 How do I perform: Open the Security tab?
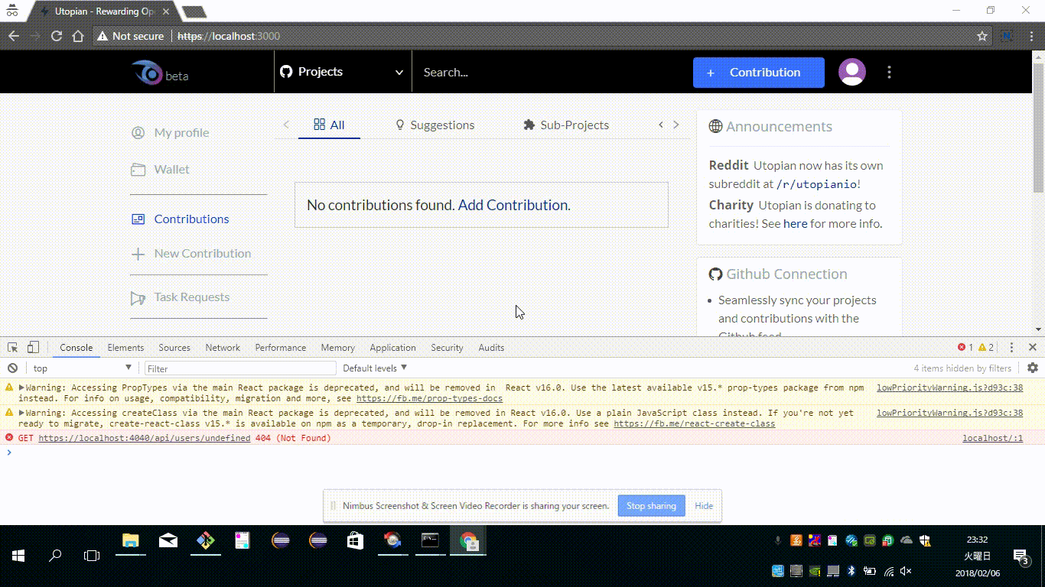coord(447,348)
